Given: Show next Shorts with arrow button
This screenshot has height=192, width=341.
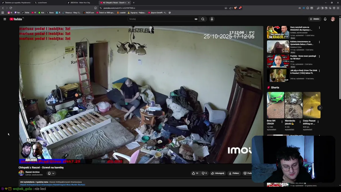Looking at the screenshot, I should (320, 108).
